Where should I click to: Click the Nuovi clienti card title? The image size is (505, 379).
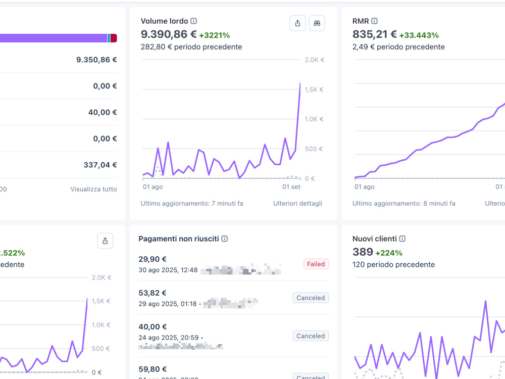375,239
